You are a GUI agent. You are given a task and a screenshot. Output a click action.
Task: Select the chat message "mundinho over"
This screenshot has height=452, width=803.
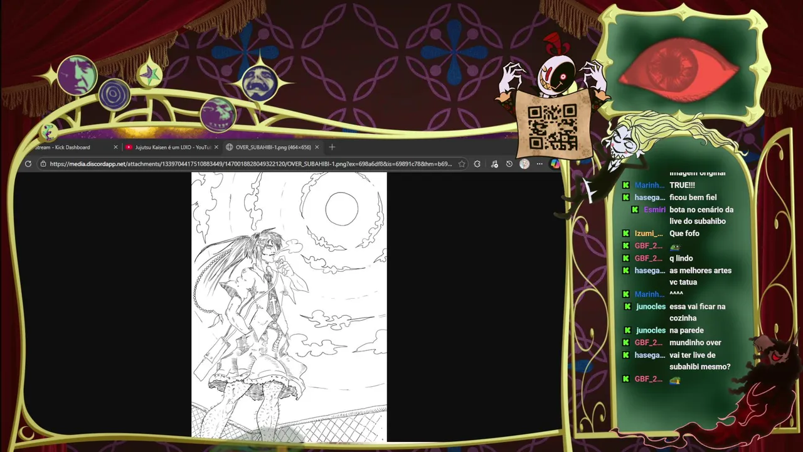[695, 343]
